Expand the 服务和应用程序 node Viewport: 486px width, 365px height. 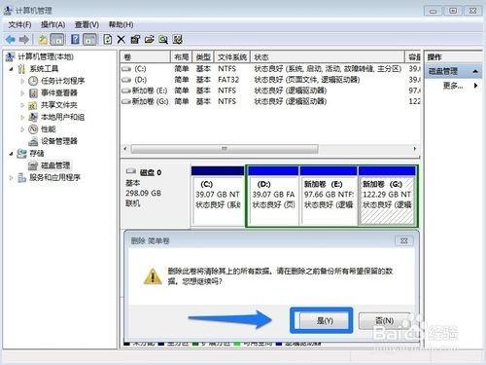coord(11,177)
